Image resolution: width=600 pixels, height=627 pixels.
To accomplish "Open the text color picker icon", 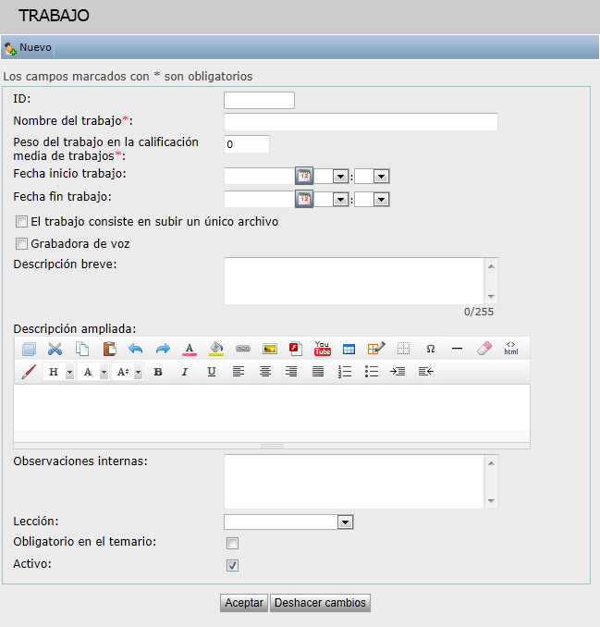I will tap(190, 349).
